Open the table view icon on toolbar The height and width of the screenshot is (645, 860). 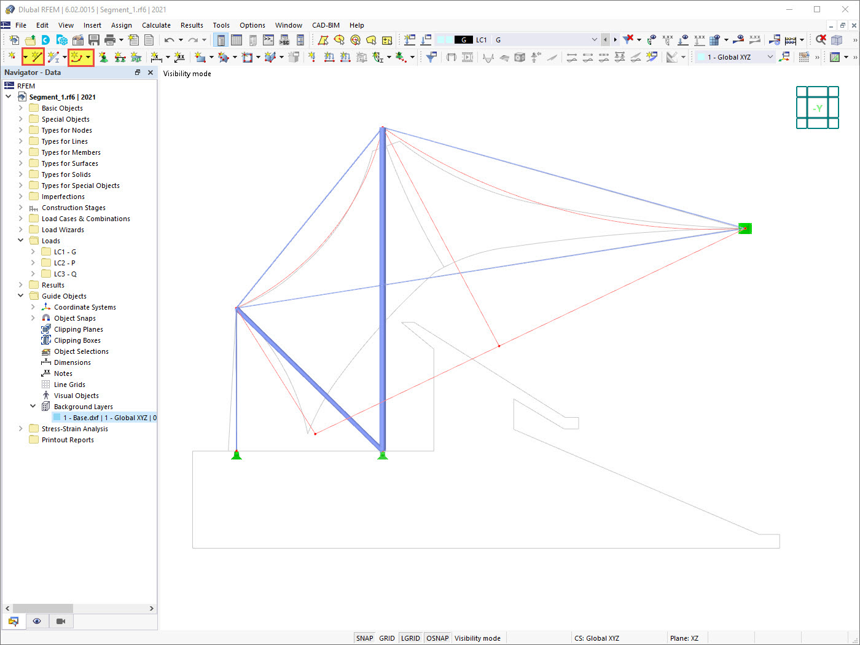pos(237,39)
